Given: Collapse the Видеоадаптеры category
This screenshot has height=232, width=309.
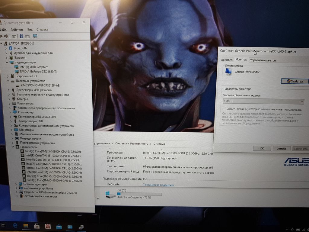Looking at the screenshot, I should point(7,62).
